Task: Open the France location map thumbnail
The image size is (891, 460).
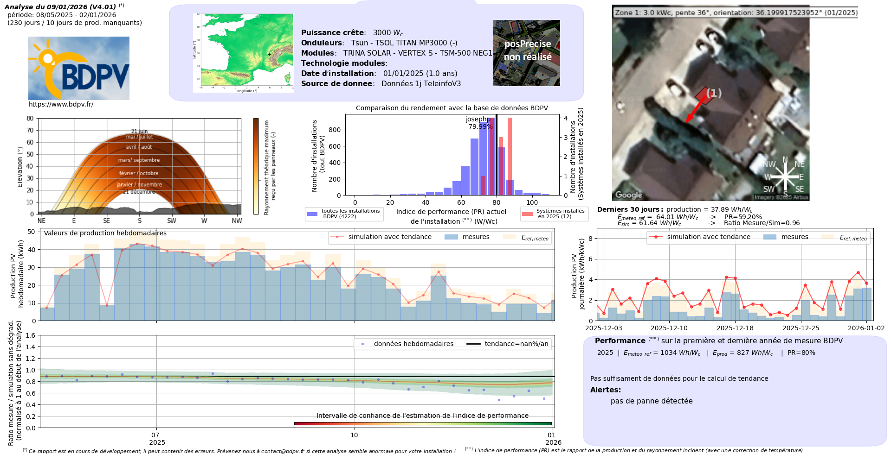Action: coord(244,53)
